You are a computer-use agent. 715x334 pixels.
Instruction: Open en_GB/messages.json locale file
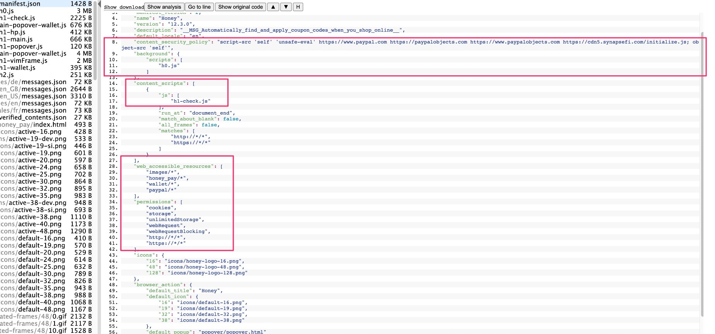46,89
